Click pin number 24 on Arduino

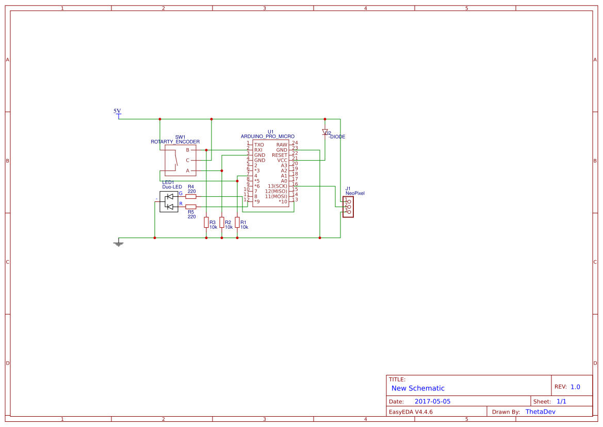pyautogui.click(x=295, y=143)
